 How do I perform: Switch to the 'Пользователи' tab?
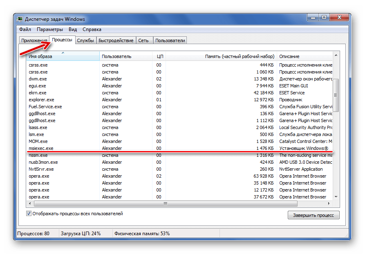click(170, 40)
